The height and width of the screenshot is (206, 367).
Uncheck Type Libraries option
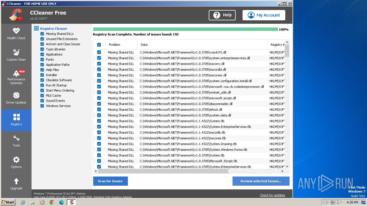point(42,49)
